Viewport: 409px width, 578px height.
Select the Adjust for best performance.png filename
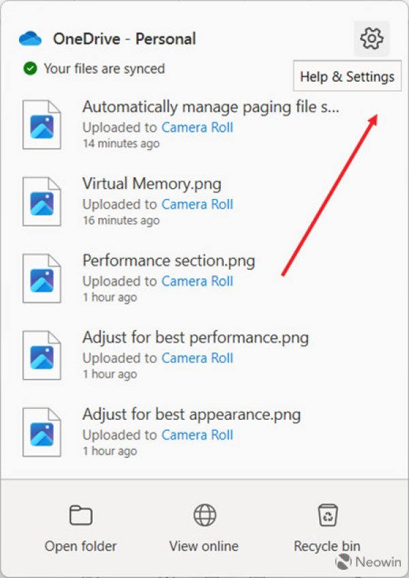(x=196, y=337)
